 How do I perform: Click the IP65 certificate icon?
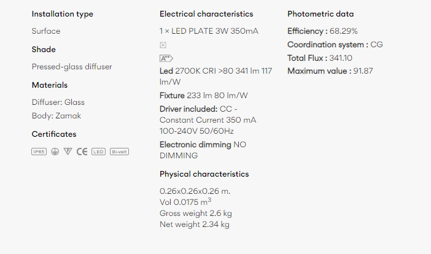tap(39, 152)
